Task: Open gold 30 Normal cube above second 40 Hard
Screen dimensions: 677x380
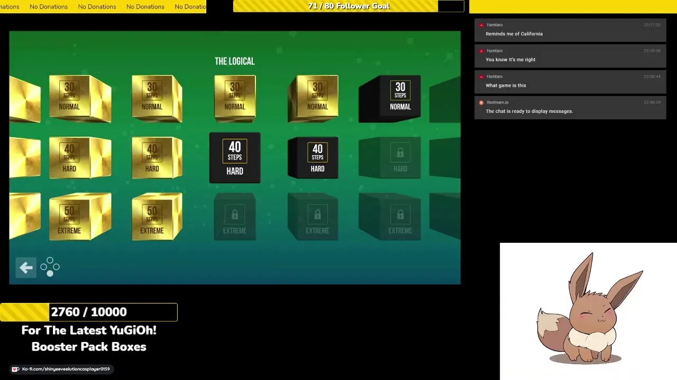Action: [x=157, y=99]
